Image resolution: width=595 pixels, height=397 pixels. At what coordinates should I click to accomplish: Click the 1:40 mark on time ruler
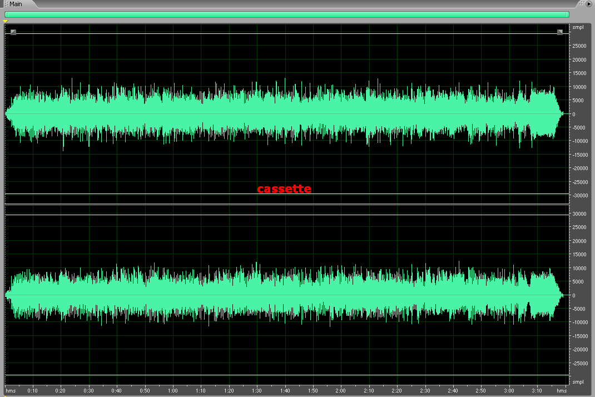pos(285,390)
